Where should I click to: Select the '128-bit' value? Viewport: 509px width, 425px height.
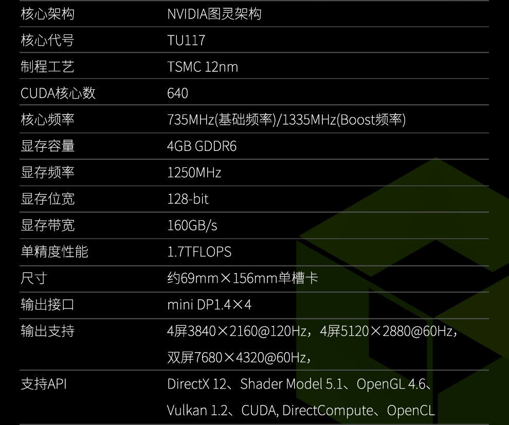(188, 199)
